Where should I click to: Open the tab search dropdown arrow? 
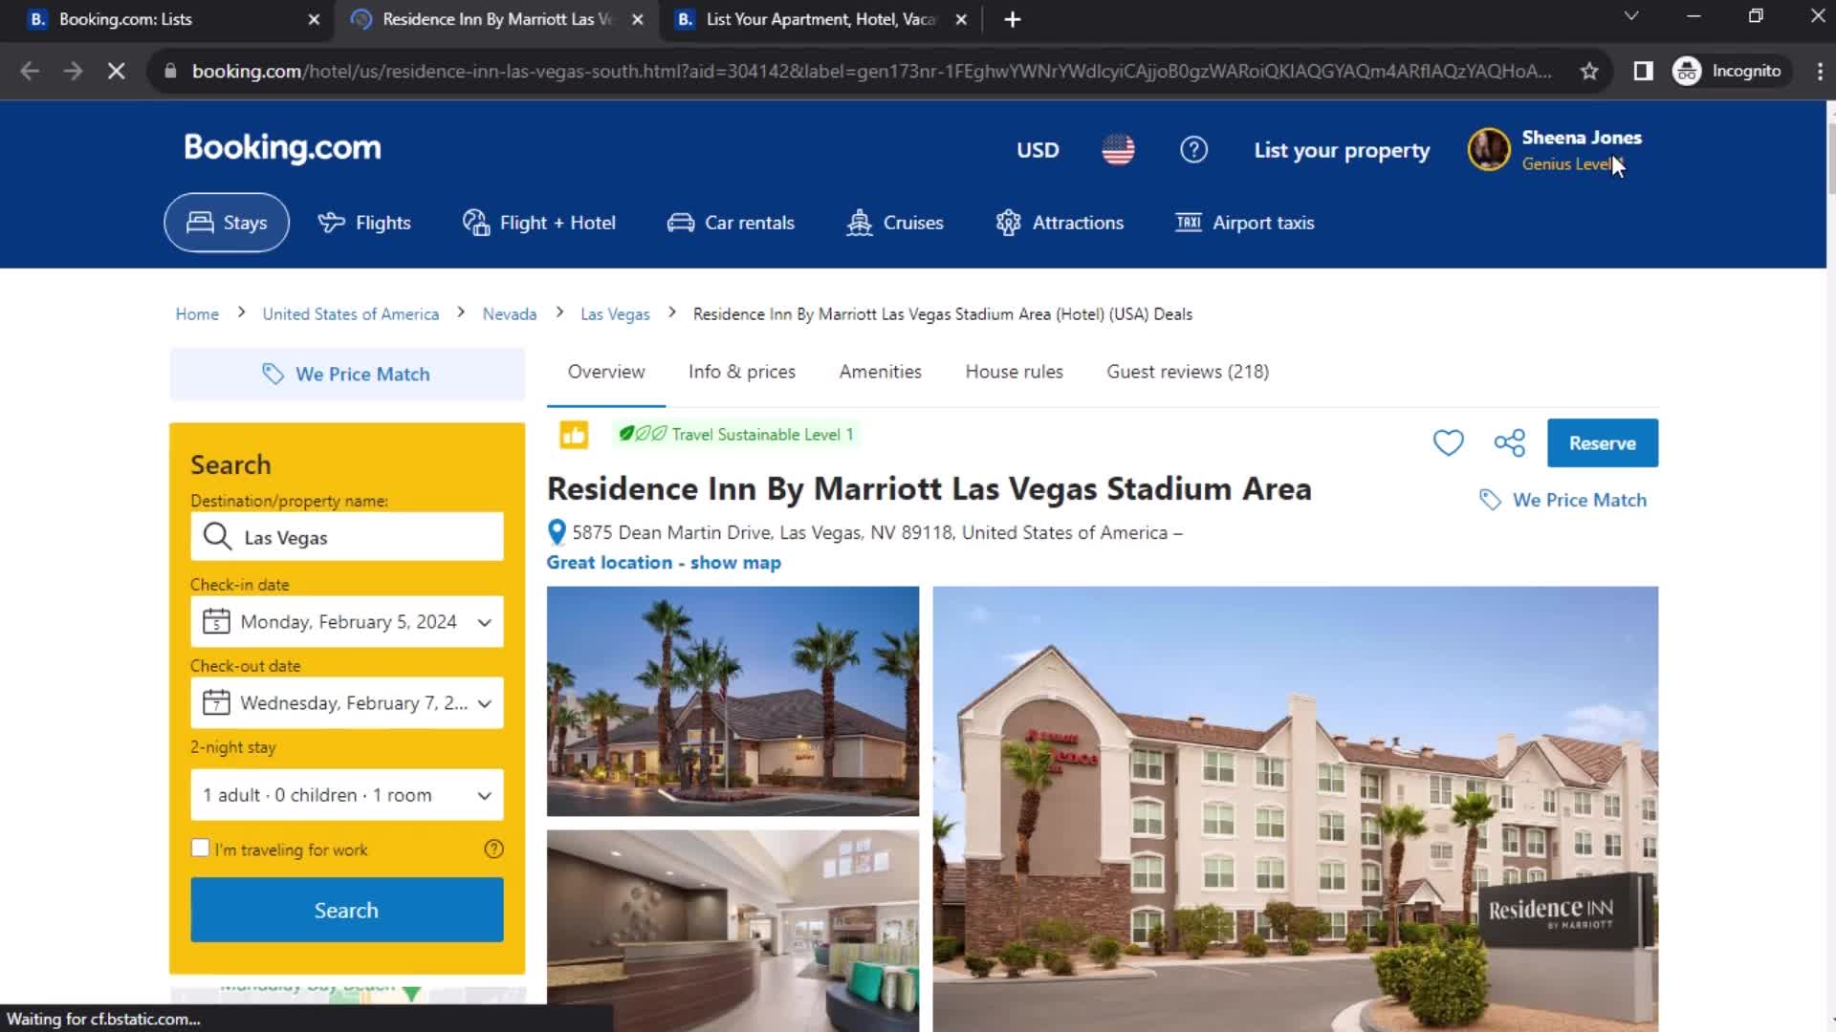1631,16
